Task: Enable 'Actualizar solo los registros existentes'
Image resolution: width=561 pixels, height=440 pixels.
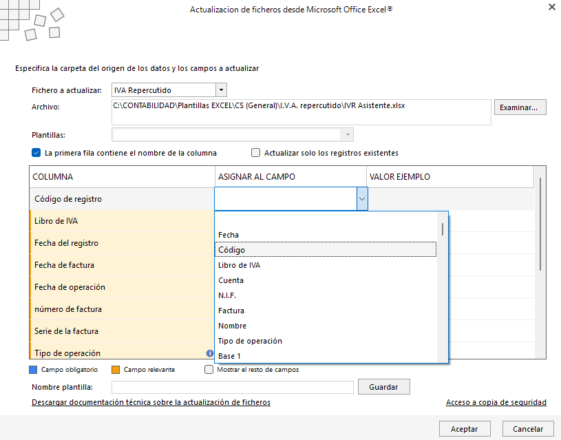Action: pos(255,153)
